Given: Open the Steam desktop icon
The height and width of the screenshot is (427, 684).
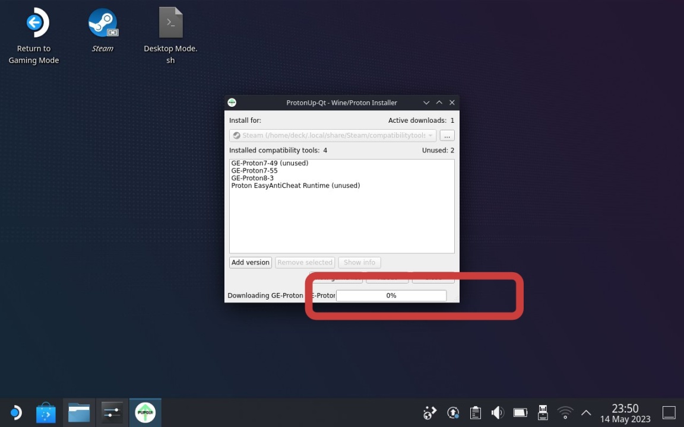Looking at the screenshot, I should pyautogui.click(x=103, y=30).
